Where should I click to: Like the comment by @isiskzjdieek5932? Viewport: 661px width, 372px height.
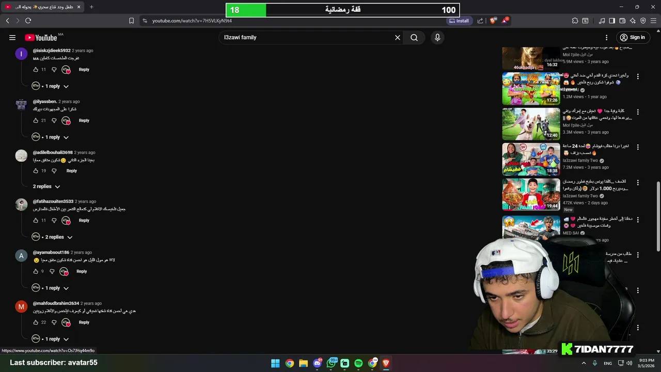36,69
